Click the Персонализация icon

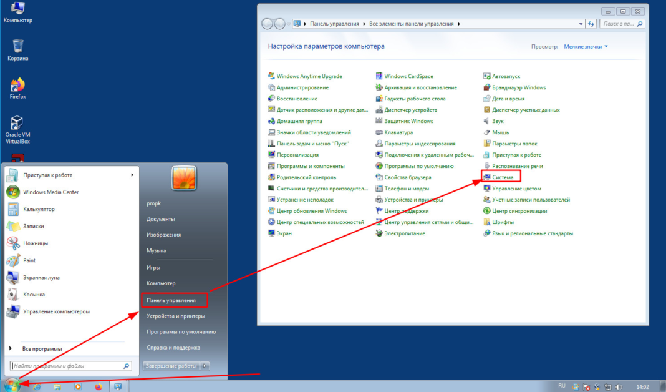[x=271, y=155]
